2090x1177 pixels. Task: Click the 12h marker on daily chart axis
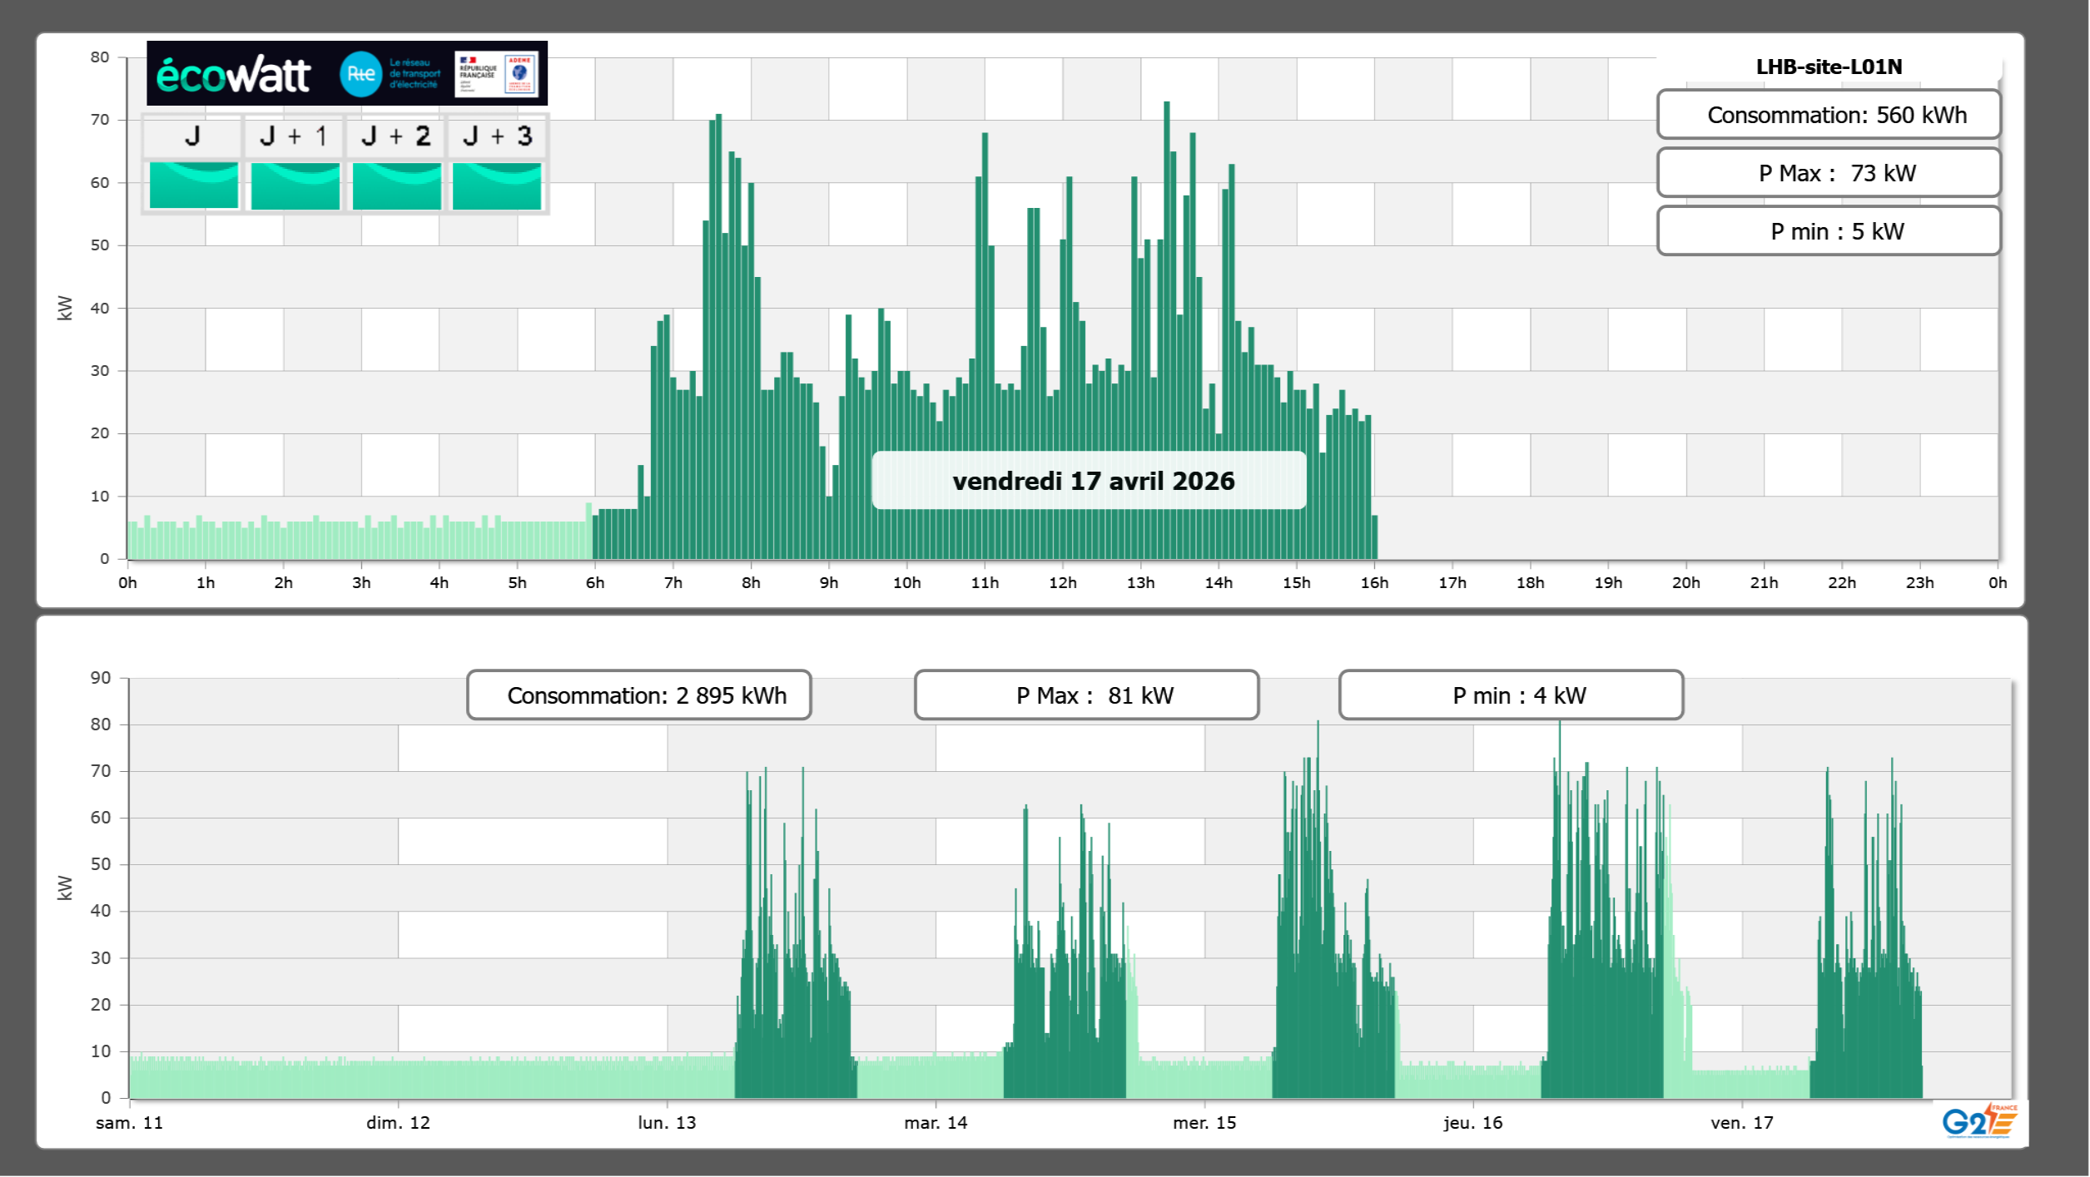[x=1063, y=583]
